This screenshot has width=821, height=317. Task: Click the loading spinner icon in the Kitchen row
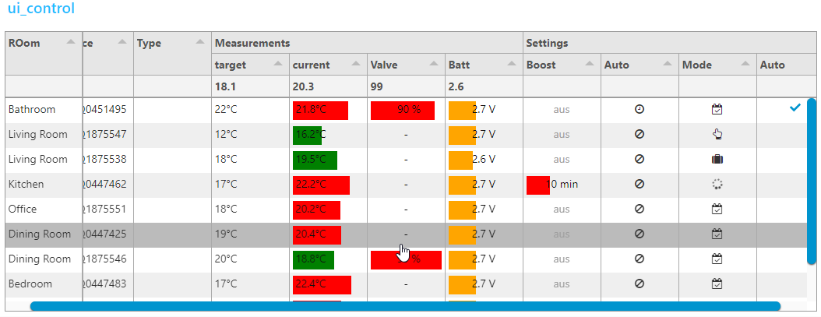717,185
